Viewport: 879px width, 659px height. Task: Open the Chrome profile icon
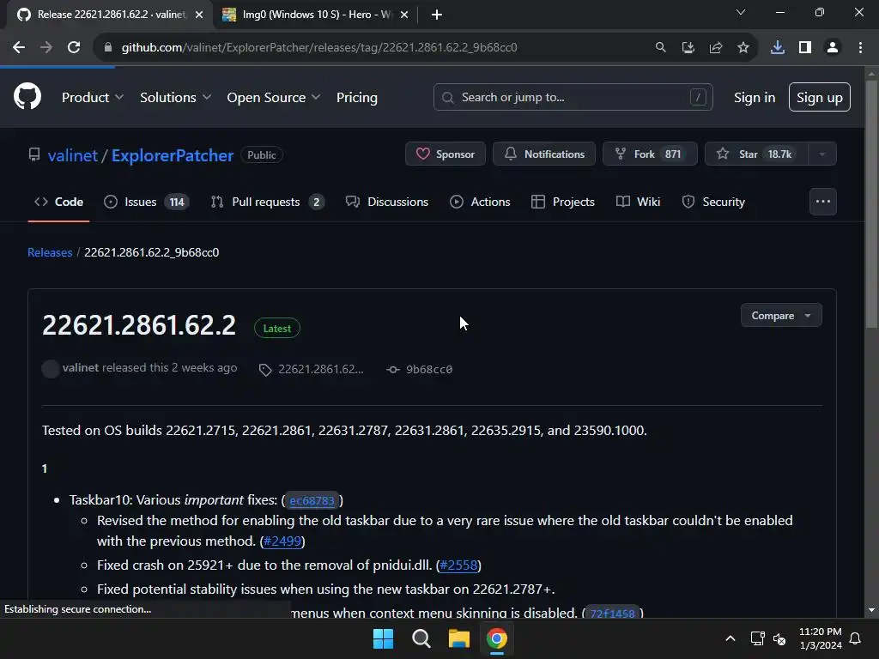[x=833, y=48]
